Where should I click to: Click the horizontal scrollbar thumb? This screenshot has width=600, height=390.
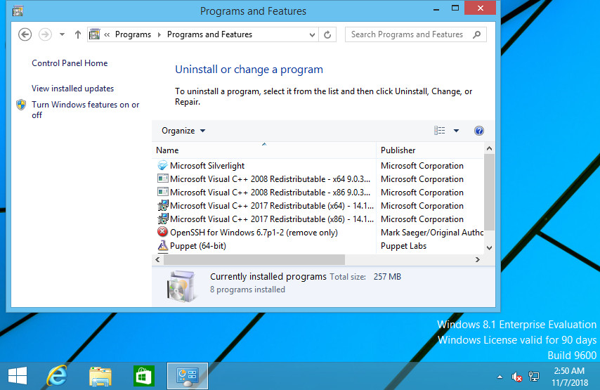pyautogui.click(x=254, y=259)
